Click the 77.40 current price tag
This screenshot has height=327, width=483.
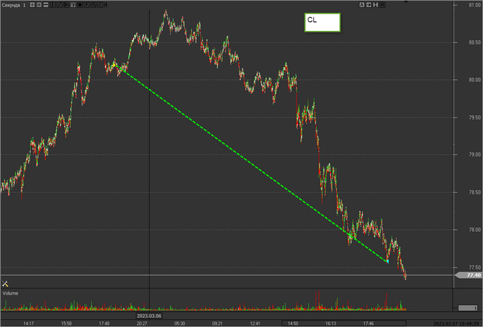click(x=471, y=275)
